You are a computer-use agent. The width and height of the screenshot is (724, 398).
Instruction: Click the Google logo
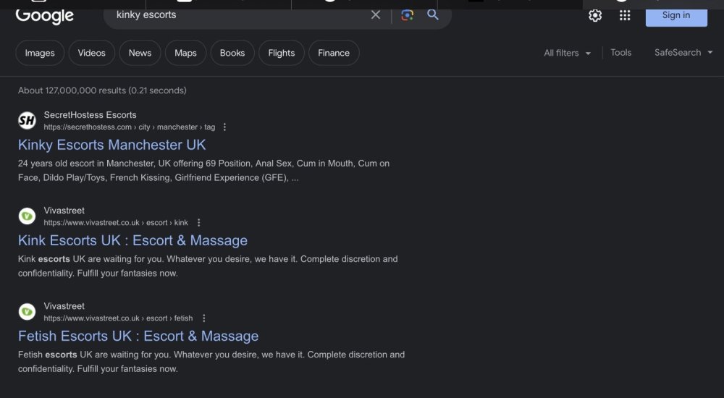click(x=44, y=16)
